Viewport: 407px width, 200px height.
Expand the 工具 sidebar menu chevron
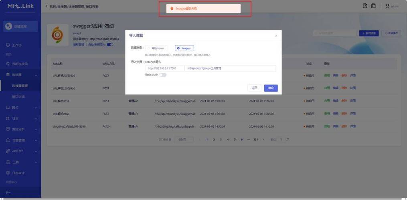36,162
